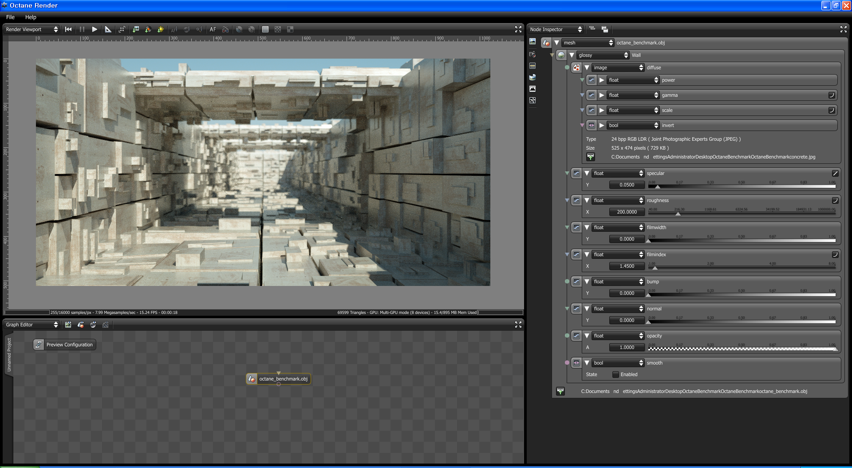Screen dimensions: 852x468
Task: Open the Graph Editor panel type dropdown
Action: tap(32, 325)
